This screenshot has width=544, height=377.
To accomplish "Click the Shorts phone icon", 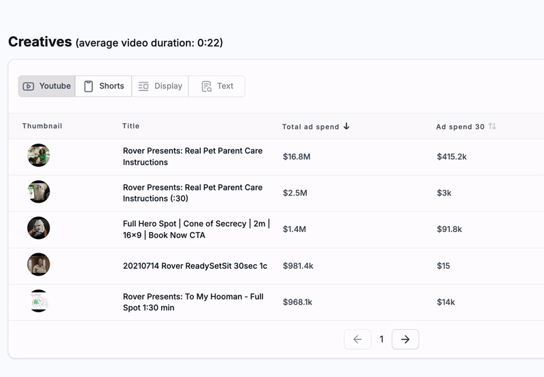I will pyautogui.click(x=88, y=86).
